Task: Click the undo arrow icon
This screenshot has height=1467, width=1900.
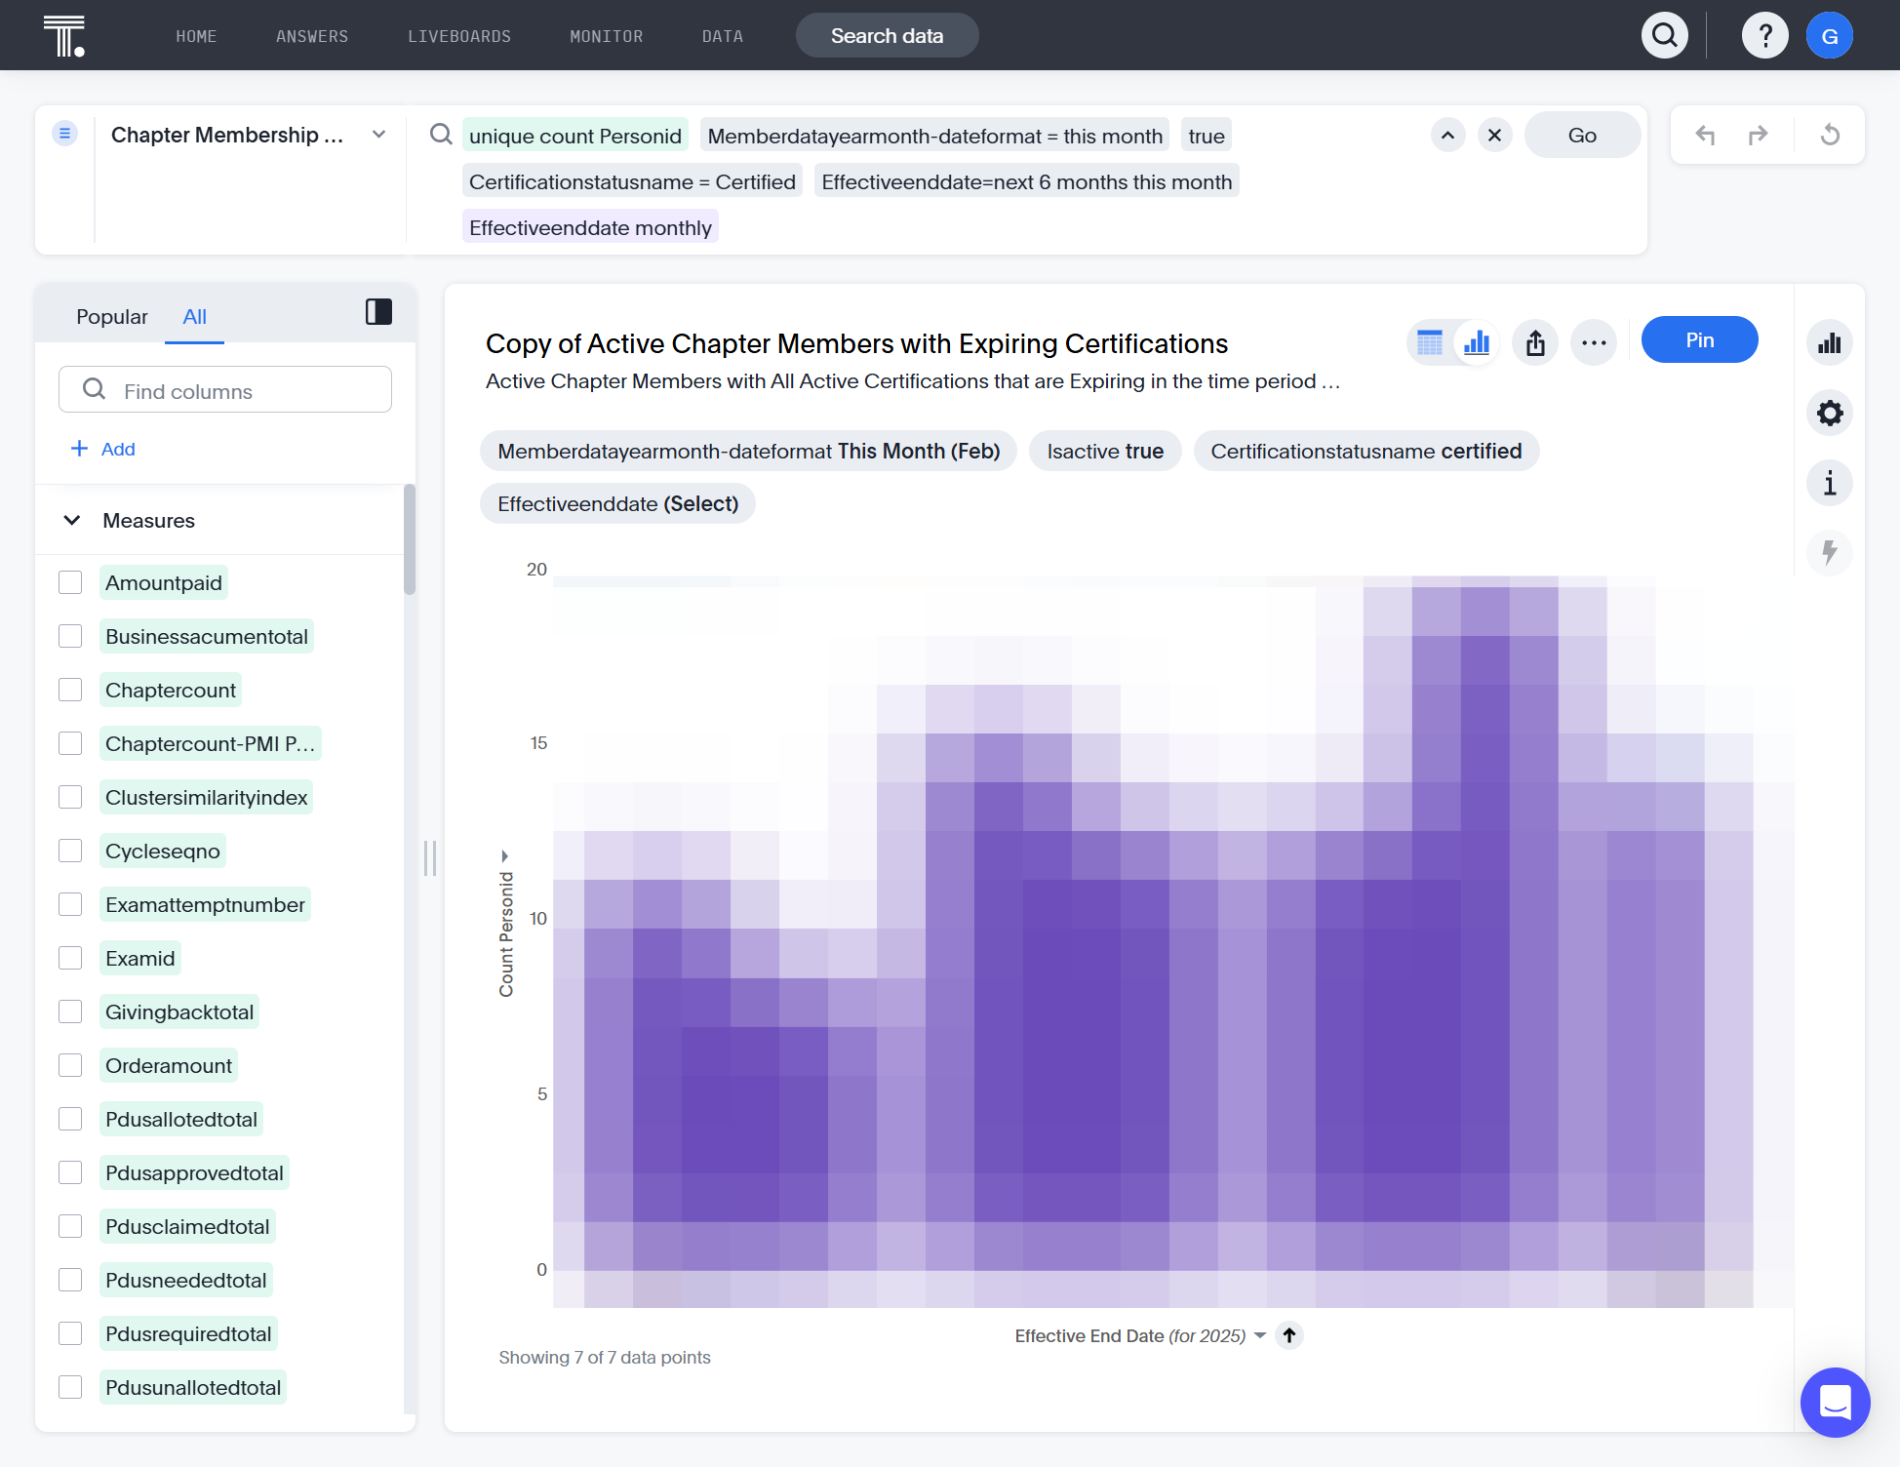Action: (1705, 135)
